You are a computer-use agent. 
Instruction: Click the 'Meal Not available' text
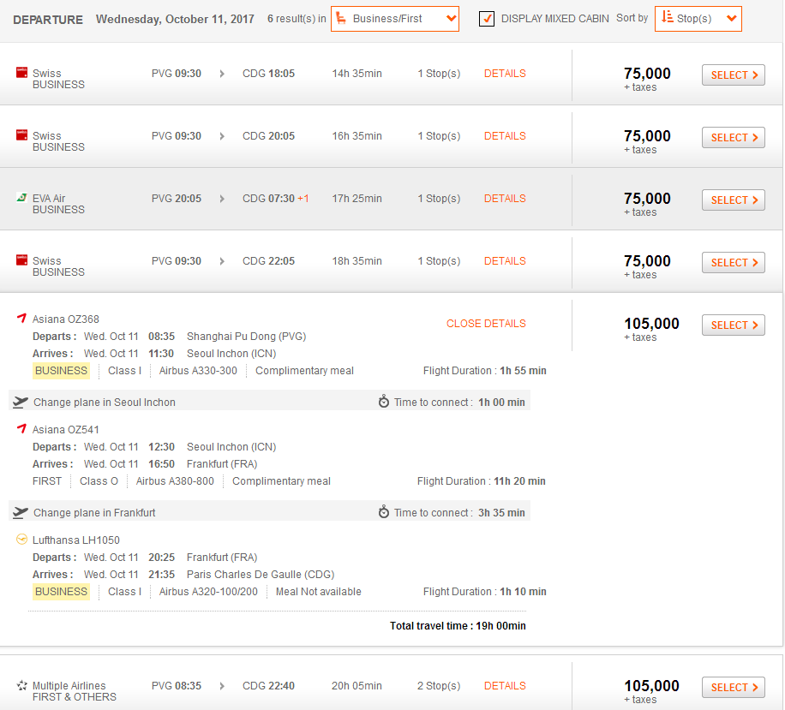click(x=319, y=592)
